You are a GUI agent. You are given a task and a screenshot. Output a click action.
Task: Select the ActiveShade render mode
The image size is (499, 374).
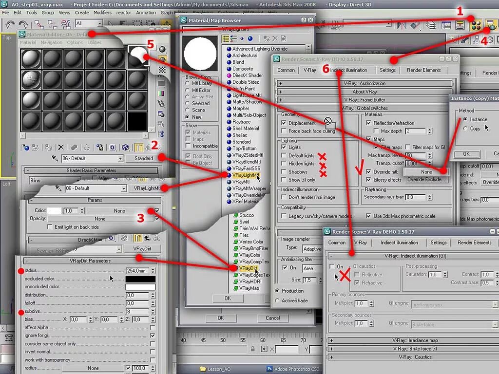(277, 300)
